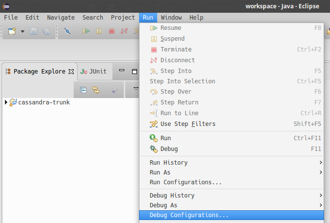Open the New wizard dropdown arrow

22,31
